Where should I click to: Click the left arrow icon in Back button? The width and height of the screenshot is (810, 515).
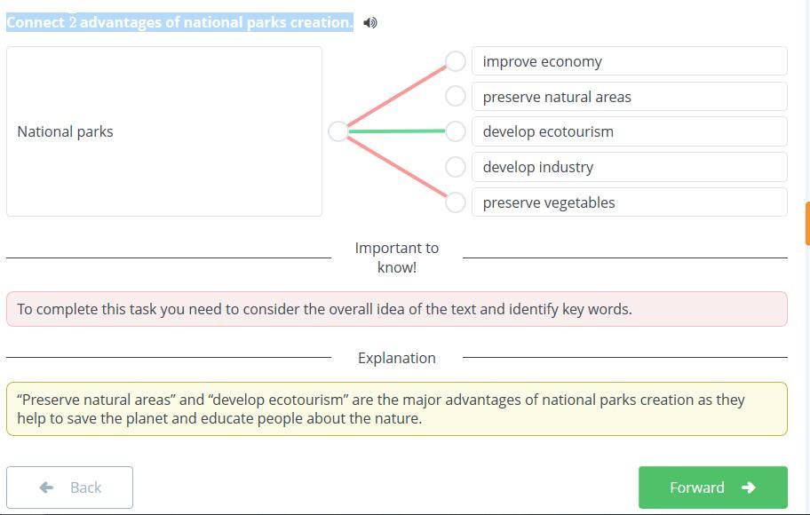46,487
